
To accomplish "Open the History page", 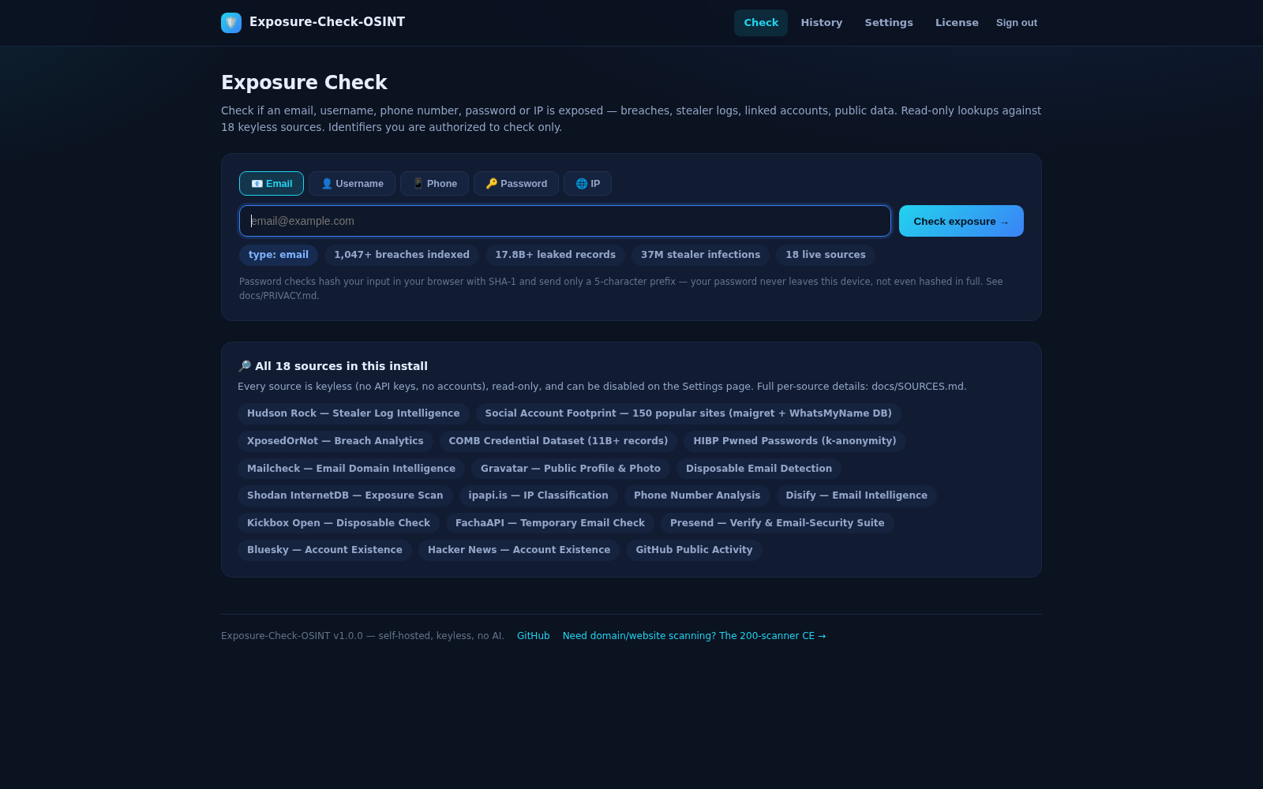I will pos(822,23).
